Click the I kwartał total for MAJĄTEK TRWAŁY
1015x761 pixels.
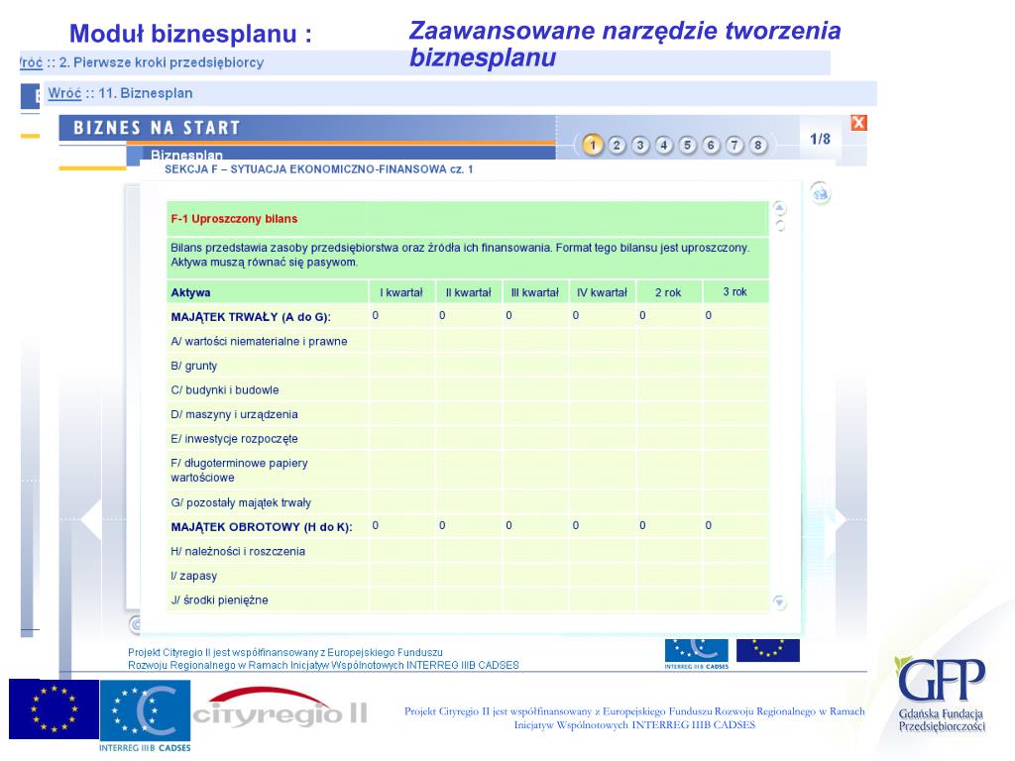(401, 316)
